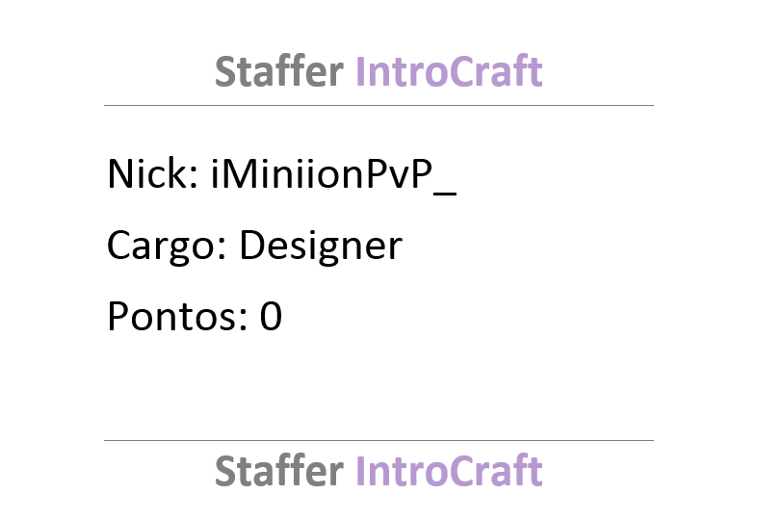Click the purple "IntroCraft" text in the header
This screenshot has width=757, height=520.
449,71
